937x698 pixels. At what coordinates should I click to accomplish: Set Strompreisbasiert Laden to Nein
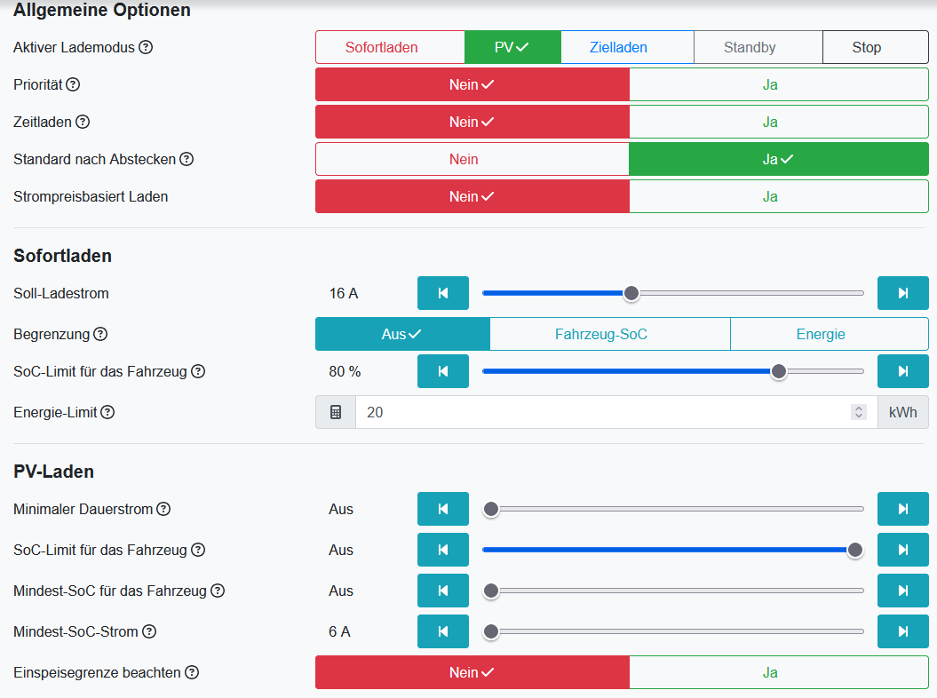pyautogui.click(x=472, y=196)
